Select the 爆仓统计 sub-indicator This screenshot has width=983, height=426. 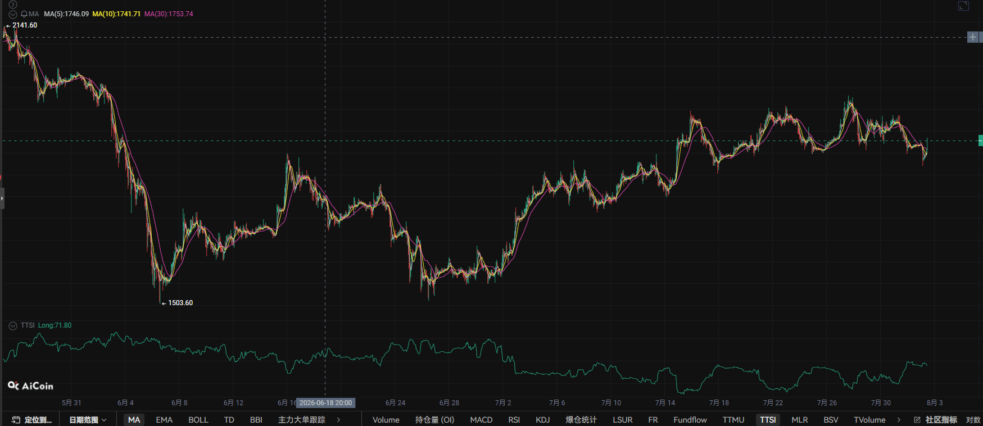tap(581, 420)
